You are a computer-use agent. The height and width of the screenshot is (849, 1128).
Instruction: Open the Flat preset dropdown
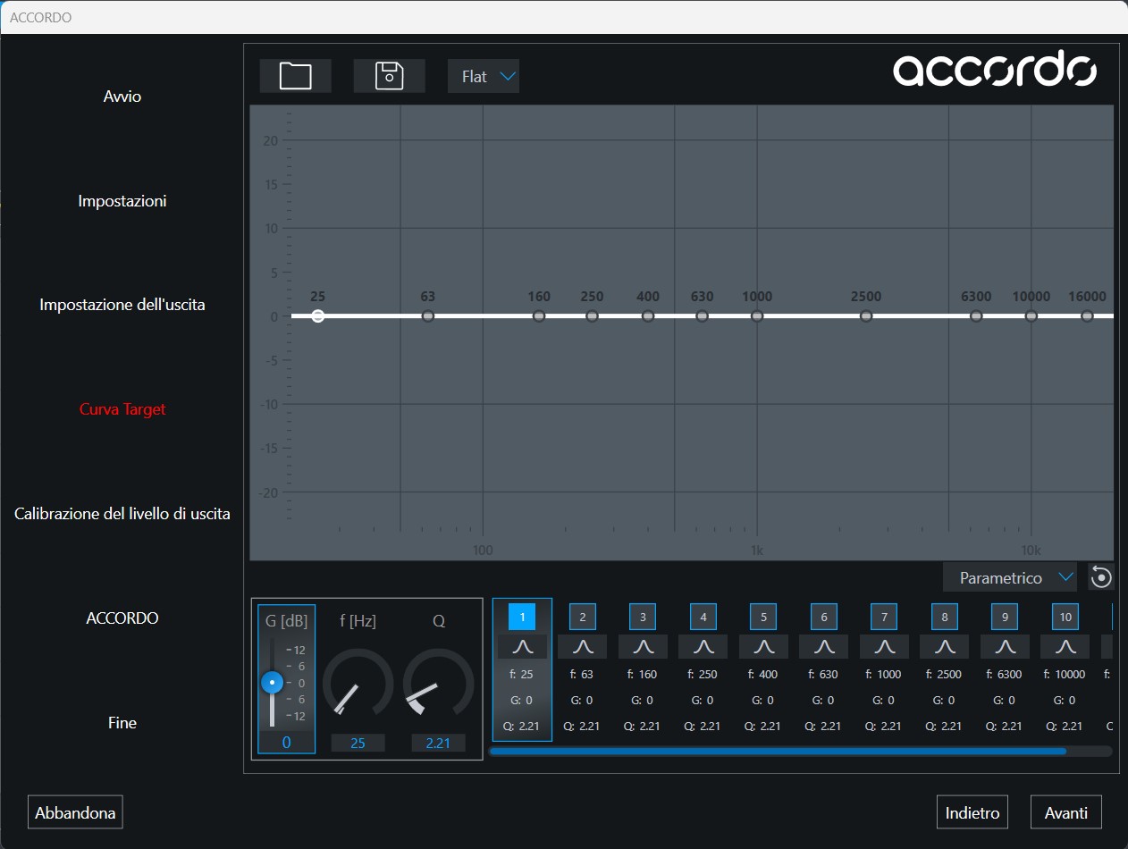click(x=484, y=76)
